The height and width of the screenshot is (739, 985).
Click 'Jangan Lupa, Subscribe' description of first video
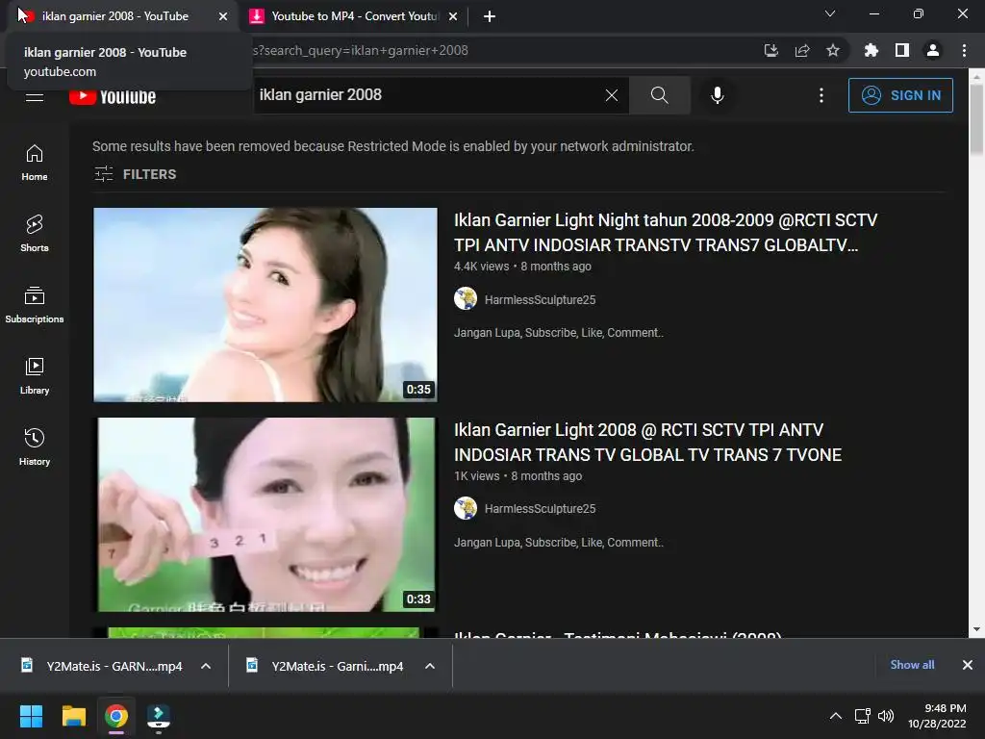[559, 333]
